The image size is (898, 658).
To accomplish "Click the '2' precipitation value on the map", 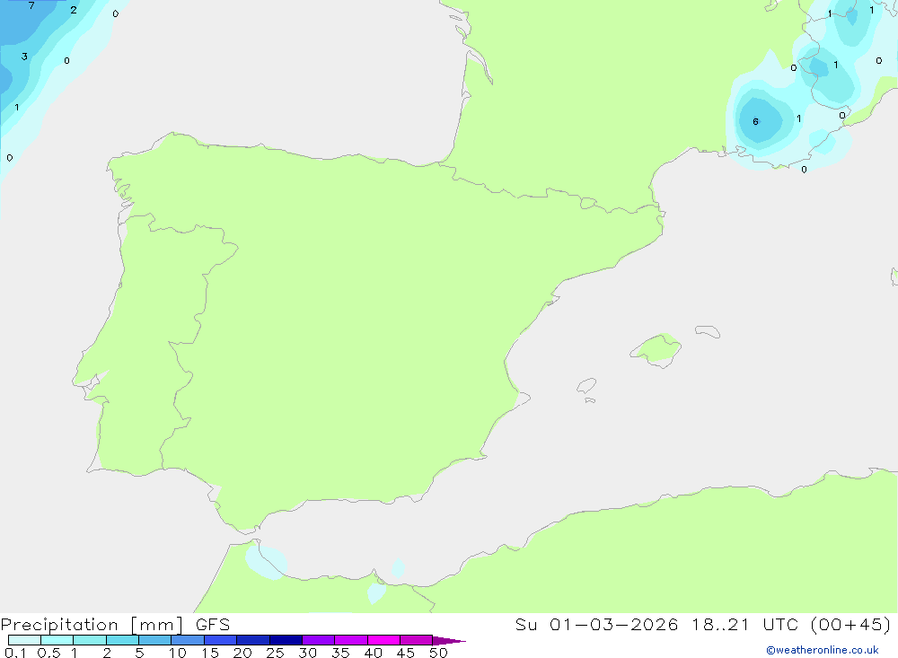I will tap(74, 10).
